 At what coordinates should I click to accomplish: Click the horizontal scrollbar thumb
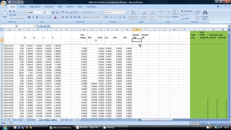(157, 120)
